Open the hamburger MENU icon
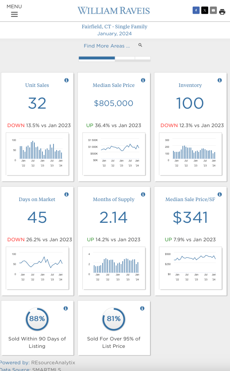230x371 pixels. coord(14,14)
